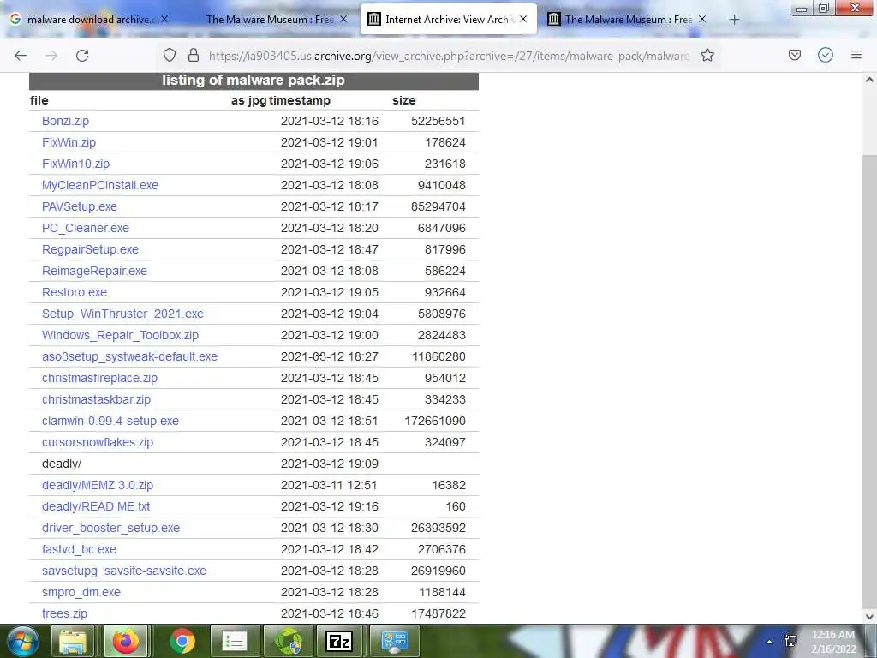Open 7-Zip from the taskbar

[339, 641]
